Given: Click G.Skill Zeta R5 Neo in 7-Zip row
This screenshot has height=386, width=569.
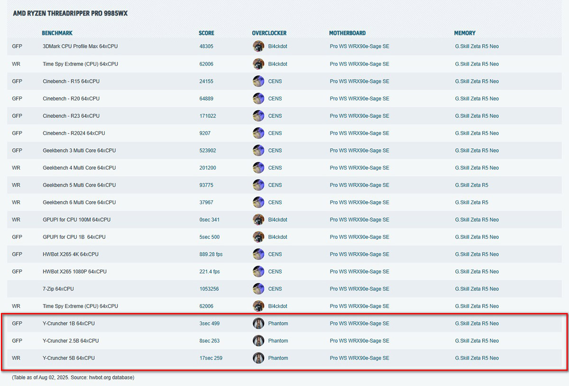Looking at the screenshot, I should [477, 288].
